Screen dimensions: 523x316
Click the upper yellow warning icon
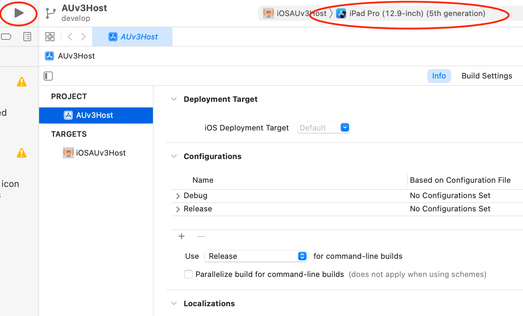click(22, 82)
